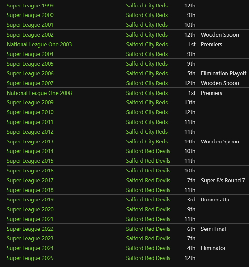Select 'Premiers' text in 2003 row

coord(212,44)
